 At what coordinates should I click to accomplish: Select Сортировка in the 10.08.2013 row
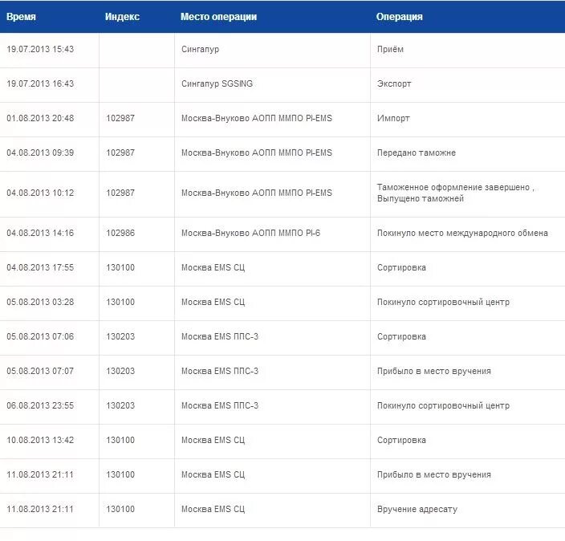point(401,441)
